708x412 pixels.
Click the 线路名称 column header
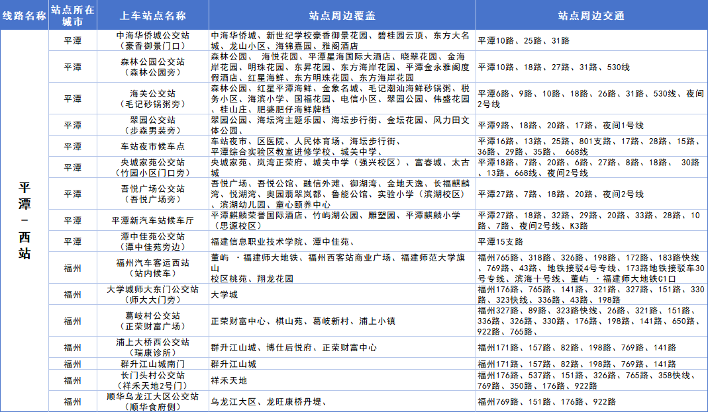coord(25,15)
